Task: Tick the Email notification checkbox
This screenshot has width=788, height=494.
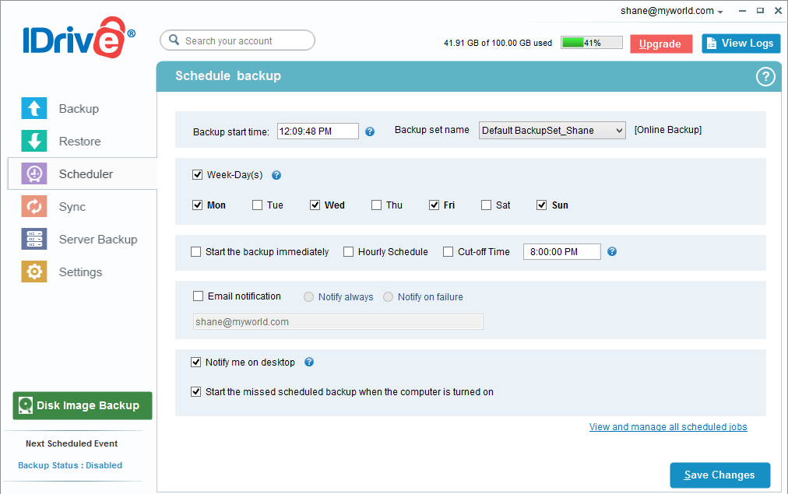Action: point(198,296)
